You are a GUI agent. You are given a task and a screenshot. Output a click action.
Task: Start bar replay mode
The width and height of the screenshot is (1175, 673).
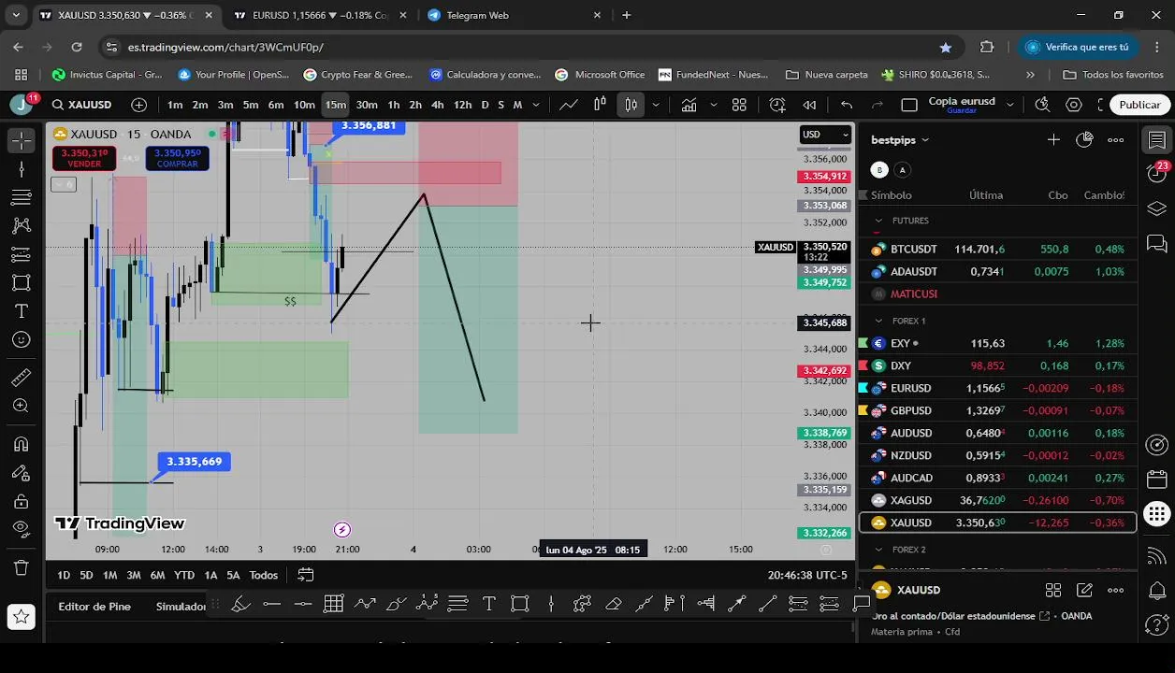[809, 105]
